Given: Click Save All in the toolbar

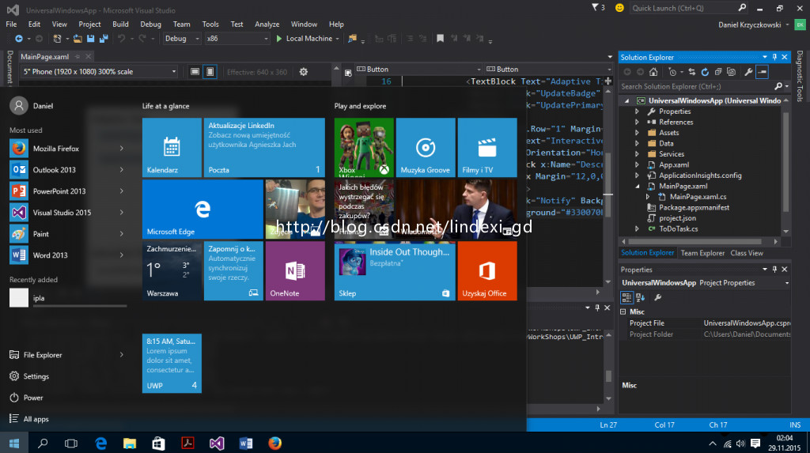Looking at the screenshot, I should pos(104,38).
